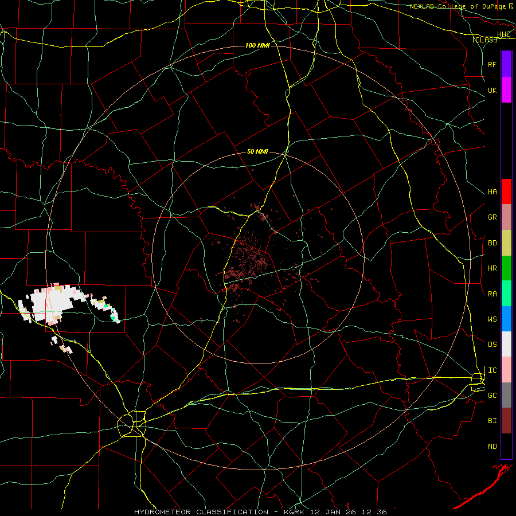The width and height of the screenshot is (516, 516).
Task: Select the GR legend color block
Action: point(506,217)
